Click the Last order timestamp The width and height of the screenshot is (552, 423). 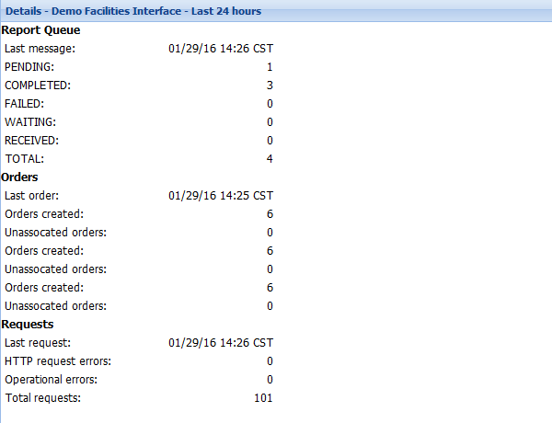pyautogui.click(x=221, y=196)
